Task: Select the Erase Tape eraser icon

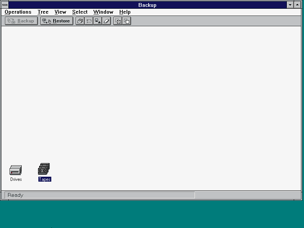Action: point(106,21)
